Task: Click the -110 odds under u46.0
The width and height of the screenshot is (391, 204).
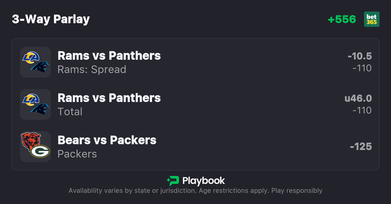Action: (362, 110)
